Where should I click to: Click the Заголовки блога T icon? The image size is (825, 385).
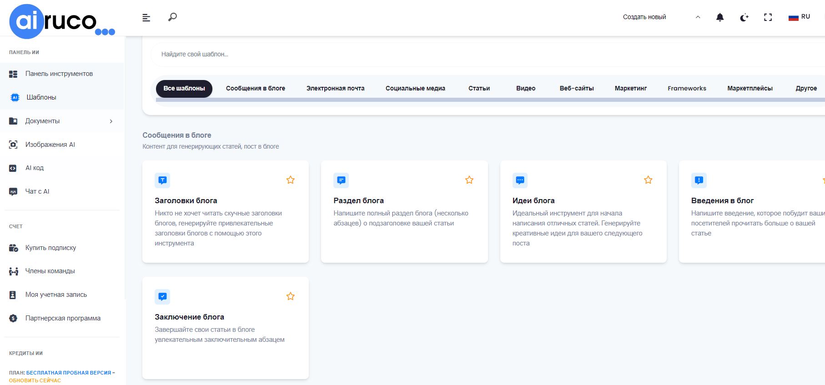tap(162, 180)
